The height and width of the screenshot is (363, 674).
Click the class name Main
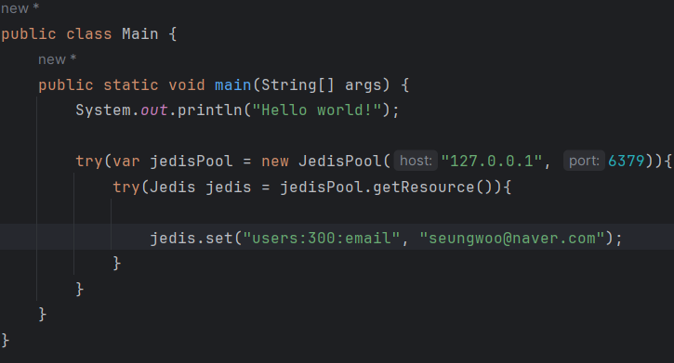tap(140, 34)
